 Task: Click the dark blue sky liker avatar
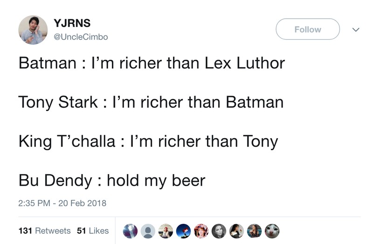pyautogui.click(x=184, y=230)
